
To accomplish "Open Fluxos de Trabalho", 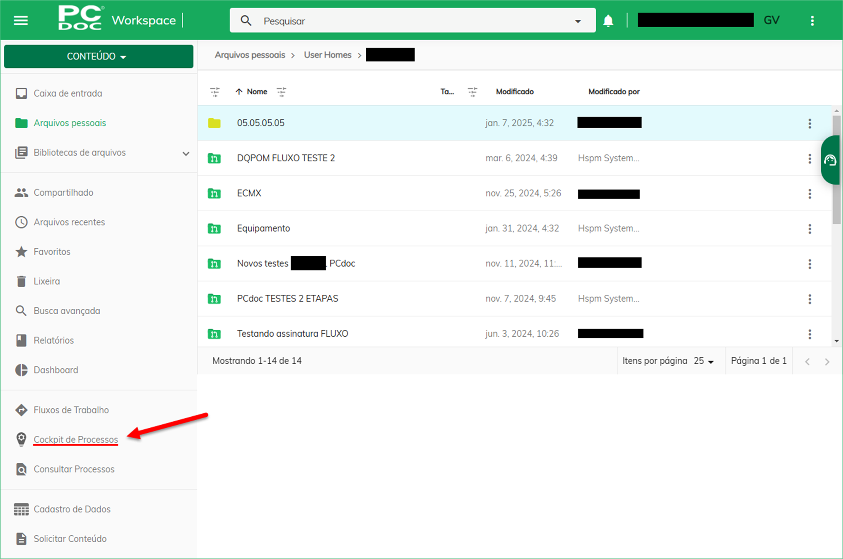I will pos(71,410).
